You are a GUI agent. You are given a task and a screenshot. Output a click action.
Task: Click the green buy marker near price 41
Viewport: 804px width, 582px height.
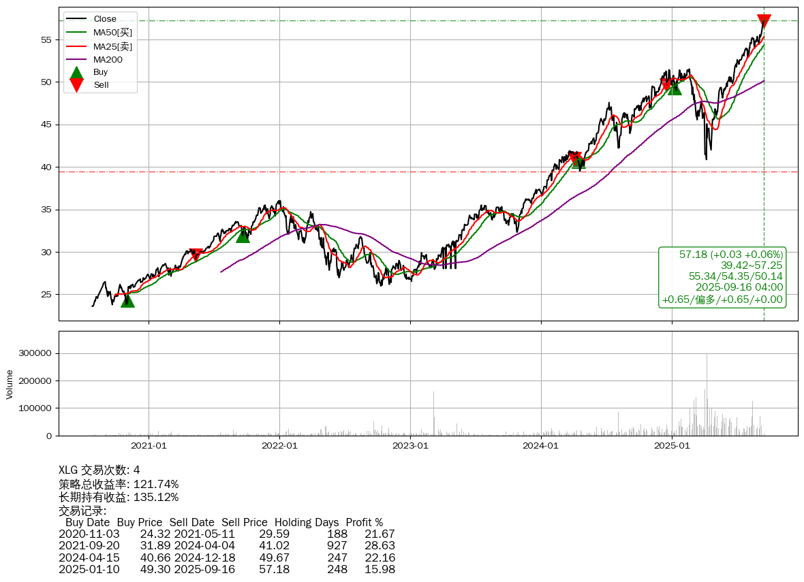point(578,161)
